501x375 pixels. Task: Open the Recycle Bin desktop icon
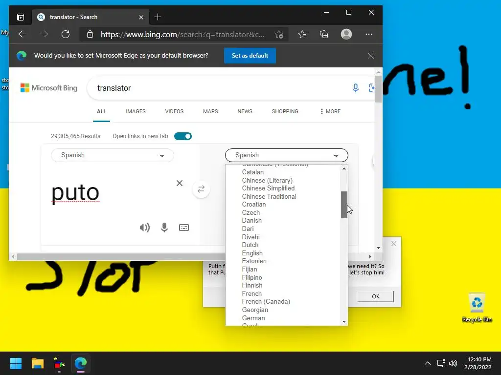[477, 308]
